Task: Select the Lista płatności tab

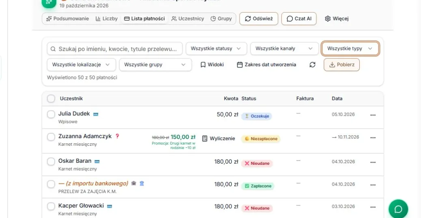Action: click(x=145, y=19)
